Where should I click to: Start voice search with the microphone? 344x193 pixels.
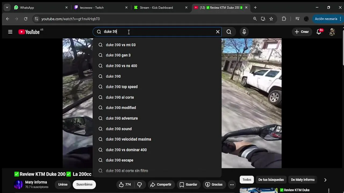244,32
